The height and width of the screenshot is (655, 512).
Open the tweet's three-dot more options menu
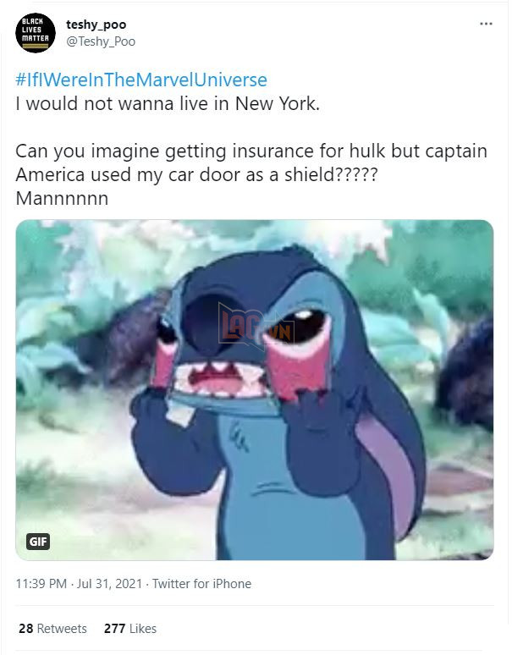click(486, 24)
